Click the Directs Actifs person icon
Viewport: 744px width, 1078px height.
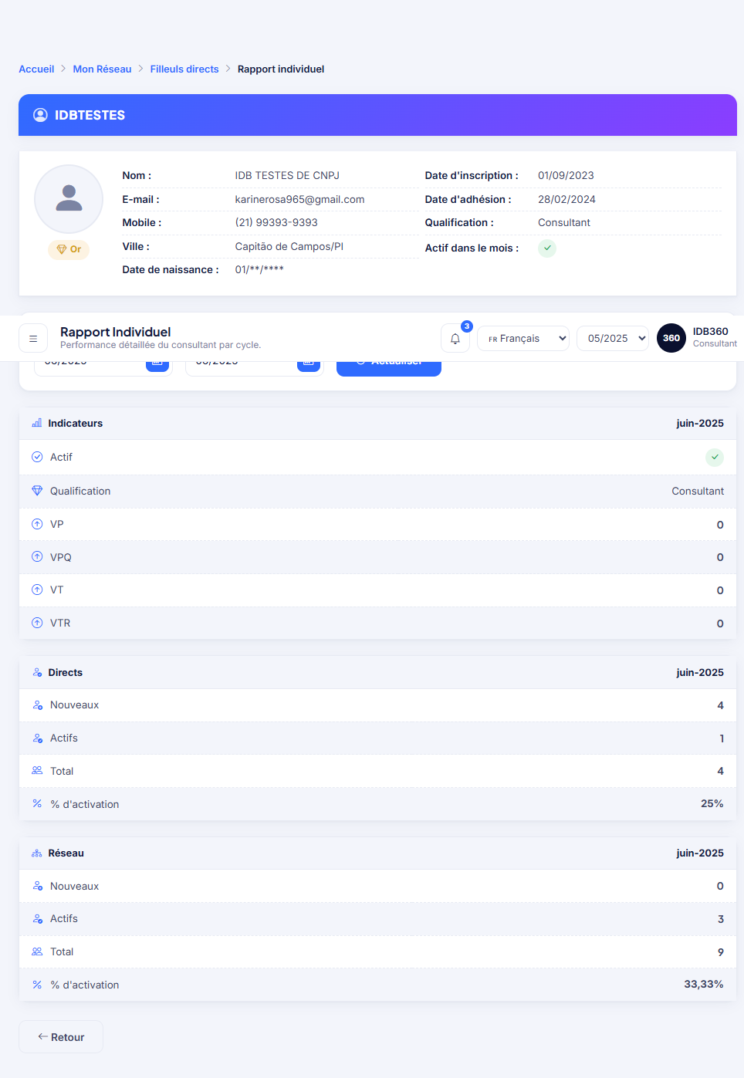tap(37, 738)
